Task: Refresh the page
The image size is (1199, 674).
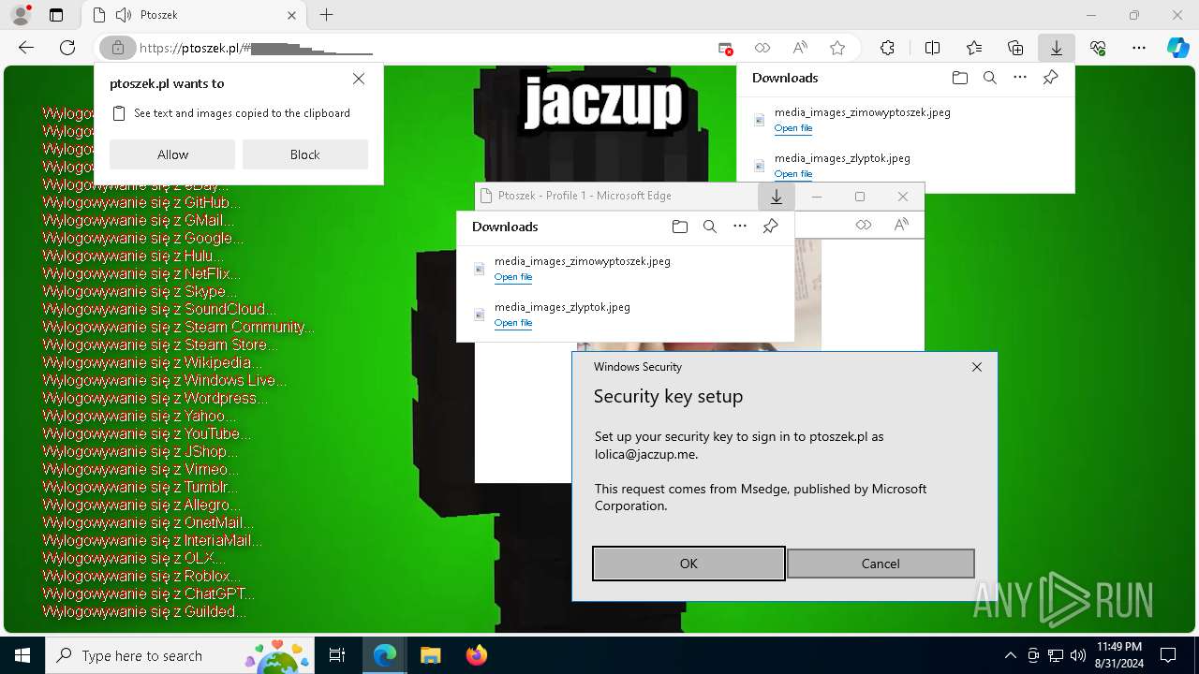Action: click(67, 48)
